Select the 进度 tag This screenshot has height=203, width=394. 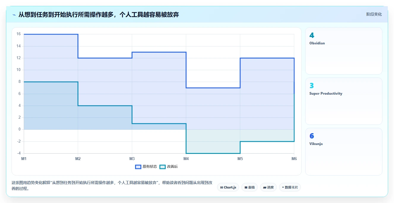click(268, 187)
